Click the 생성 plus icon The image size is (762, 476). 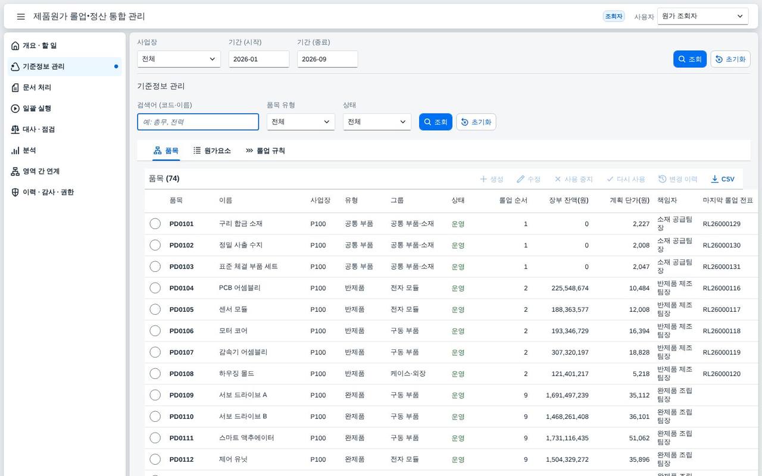pyautogui.click(x=483, y=179)
